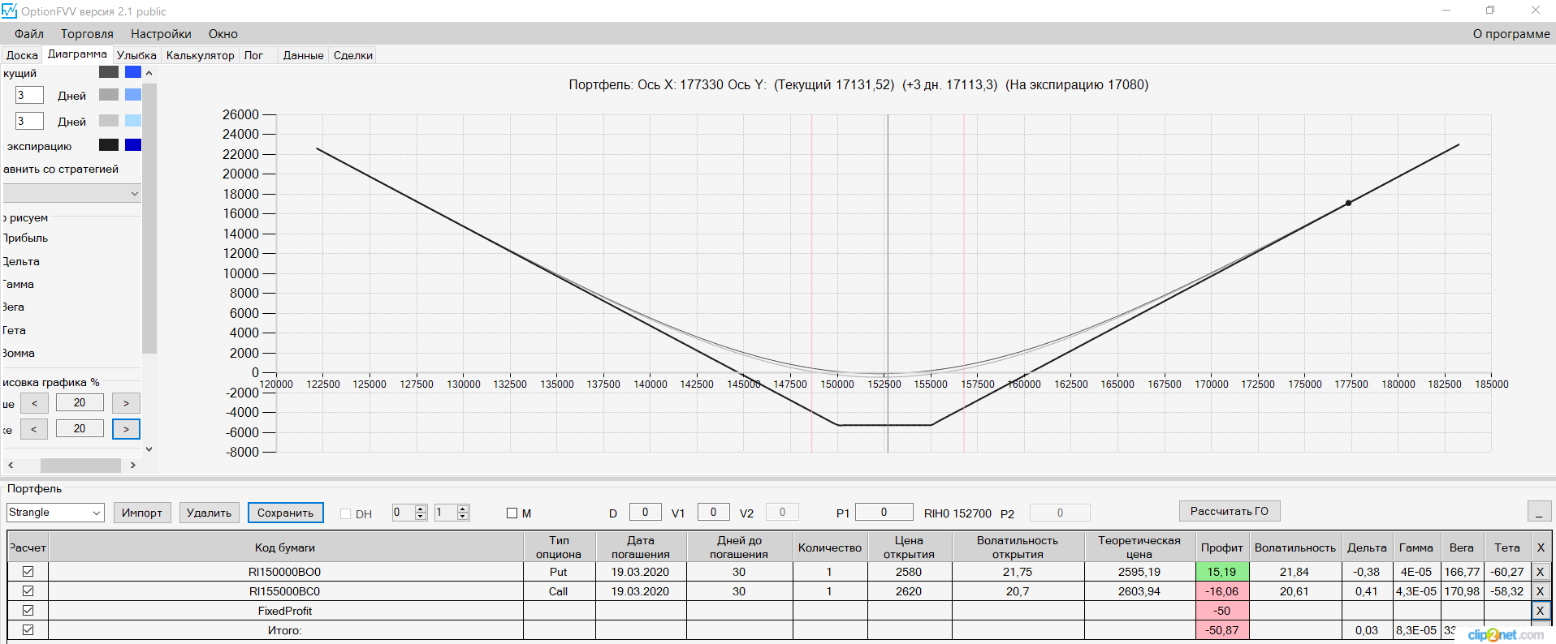This screenshot has height=644, width=1556.
Task: Click the Сохранить button
Action: pos(285,513)
